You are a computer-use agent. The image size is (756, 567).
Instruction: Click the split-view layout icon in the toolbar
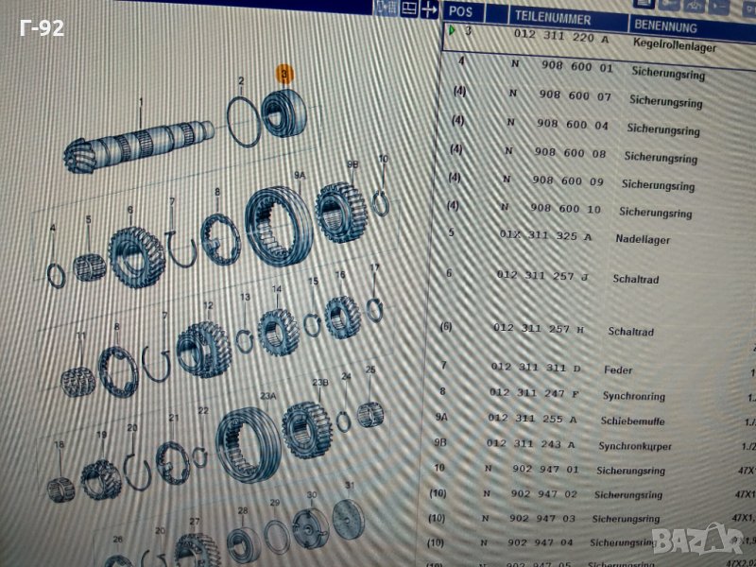pos(386,9)
